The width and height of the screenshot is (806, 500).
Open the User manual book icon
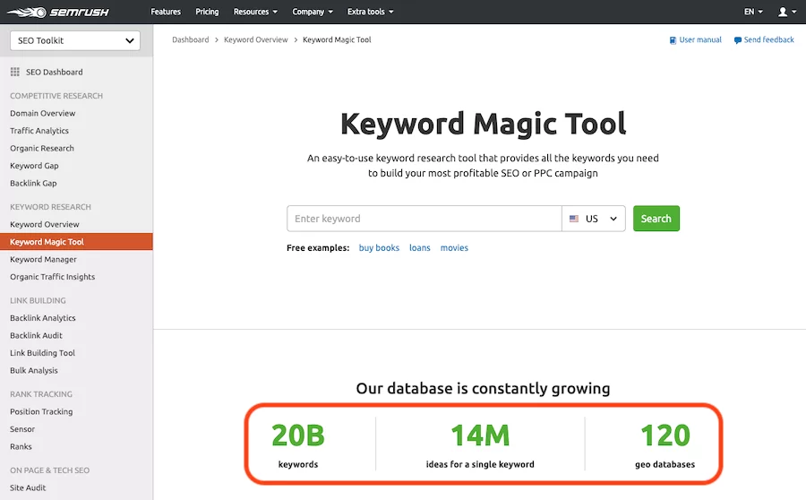673,40
